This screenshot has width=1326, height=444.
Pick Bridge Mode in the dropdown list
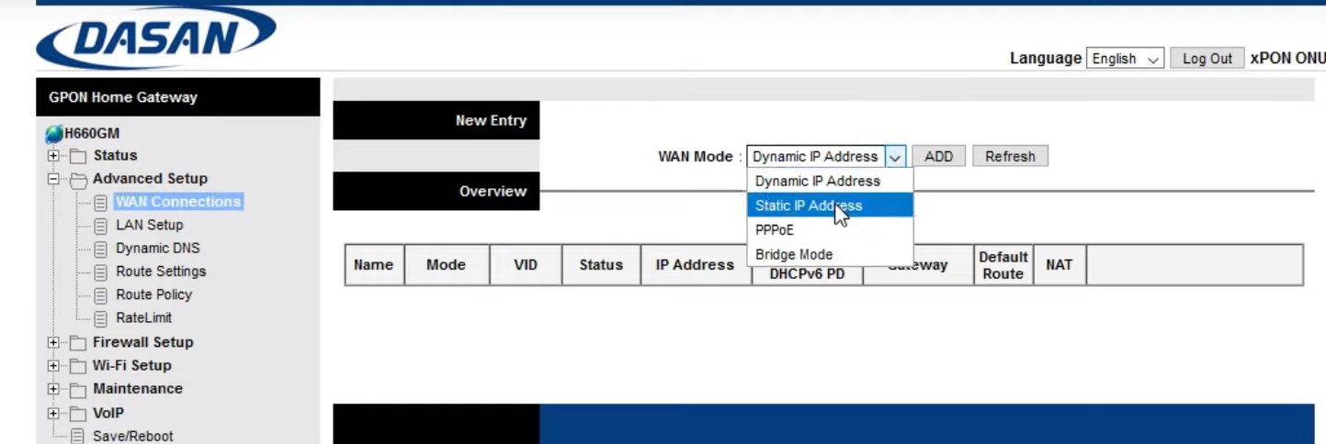[x=794, y=255]
